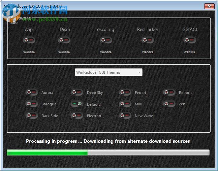
Task: Click the ResHacker label
Action: pos(148,29)
